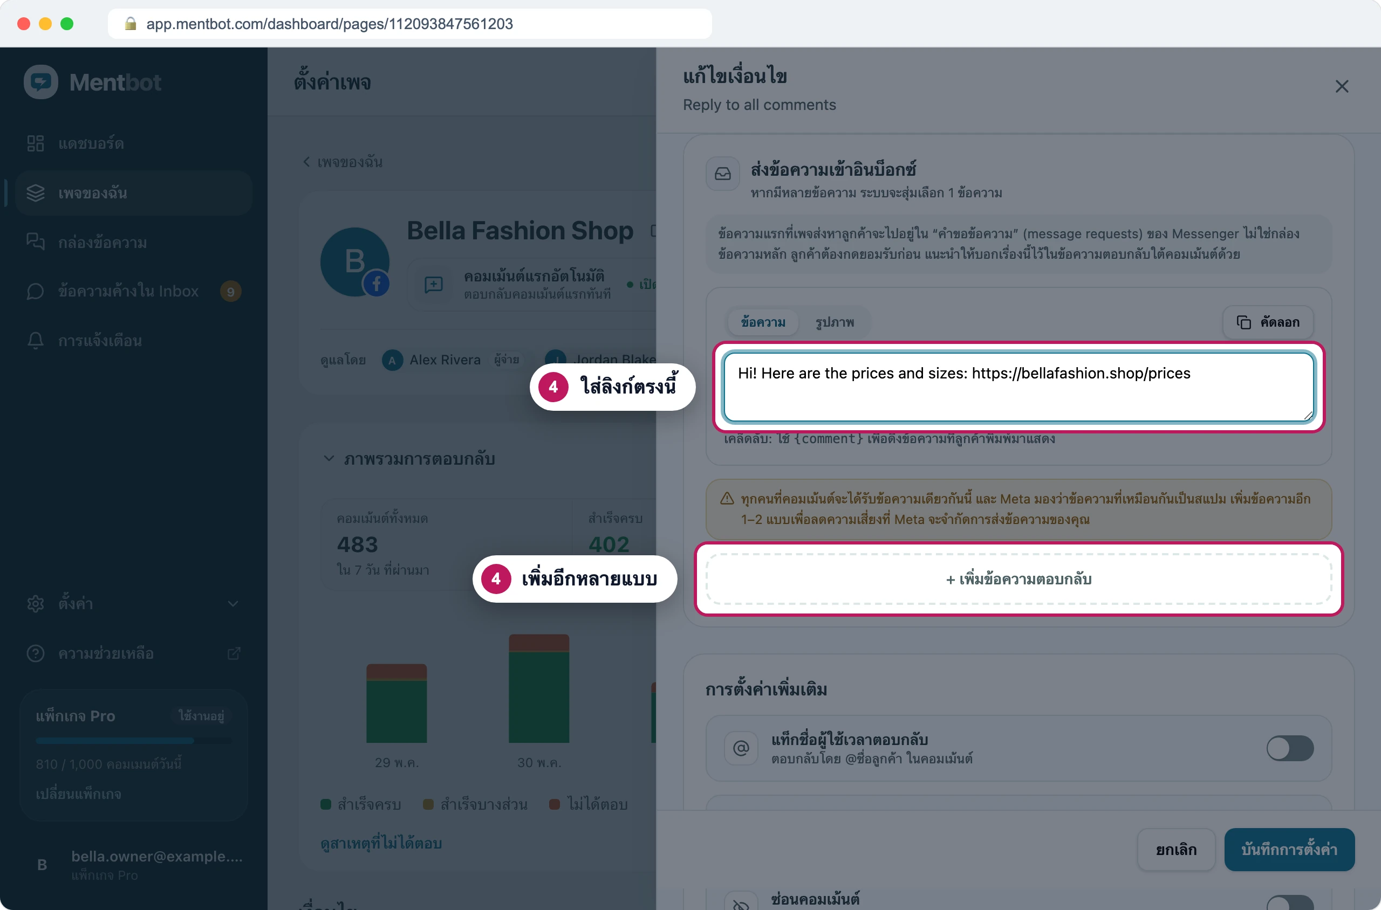
Task: Open ดูสาเหตุที่ไม่ได้ตอบ link
Action: tap(381, 843)
